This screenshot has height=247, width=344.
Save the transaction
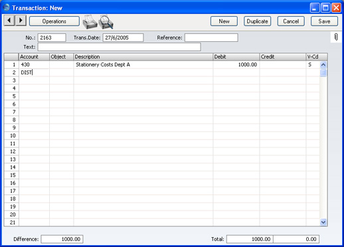[324, 21]
